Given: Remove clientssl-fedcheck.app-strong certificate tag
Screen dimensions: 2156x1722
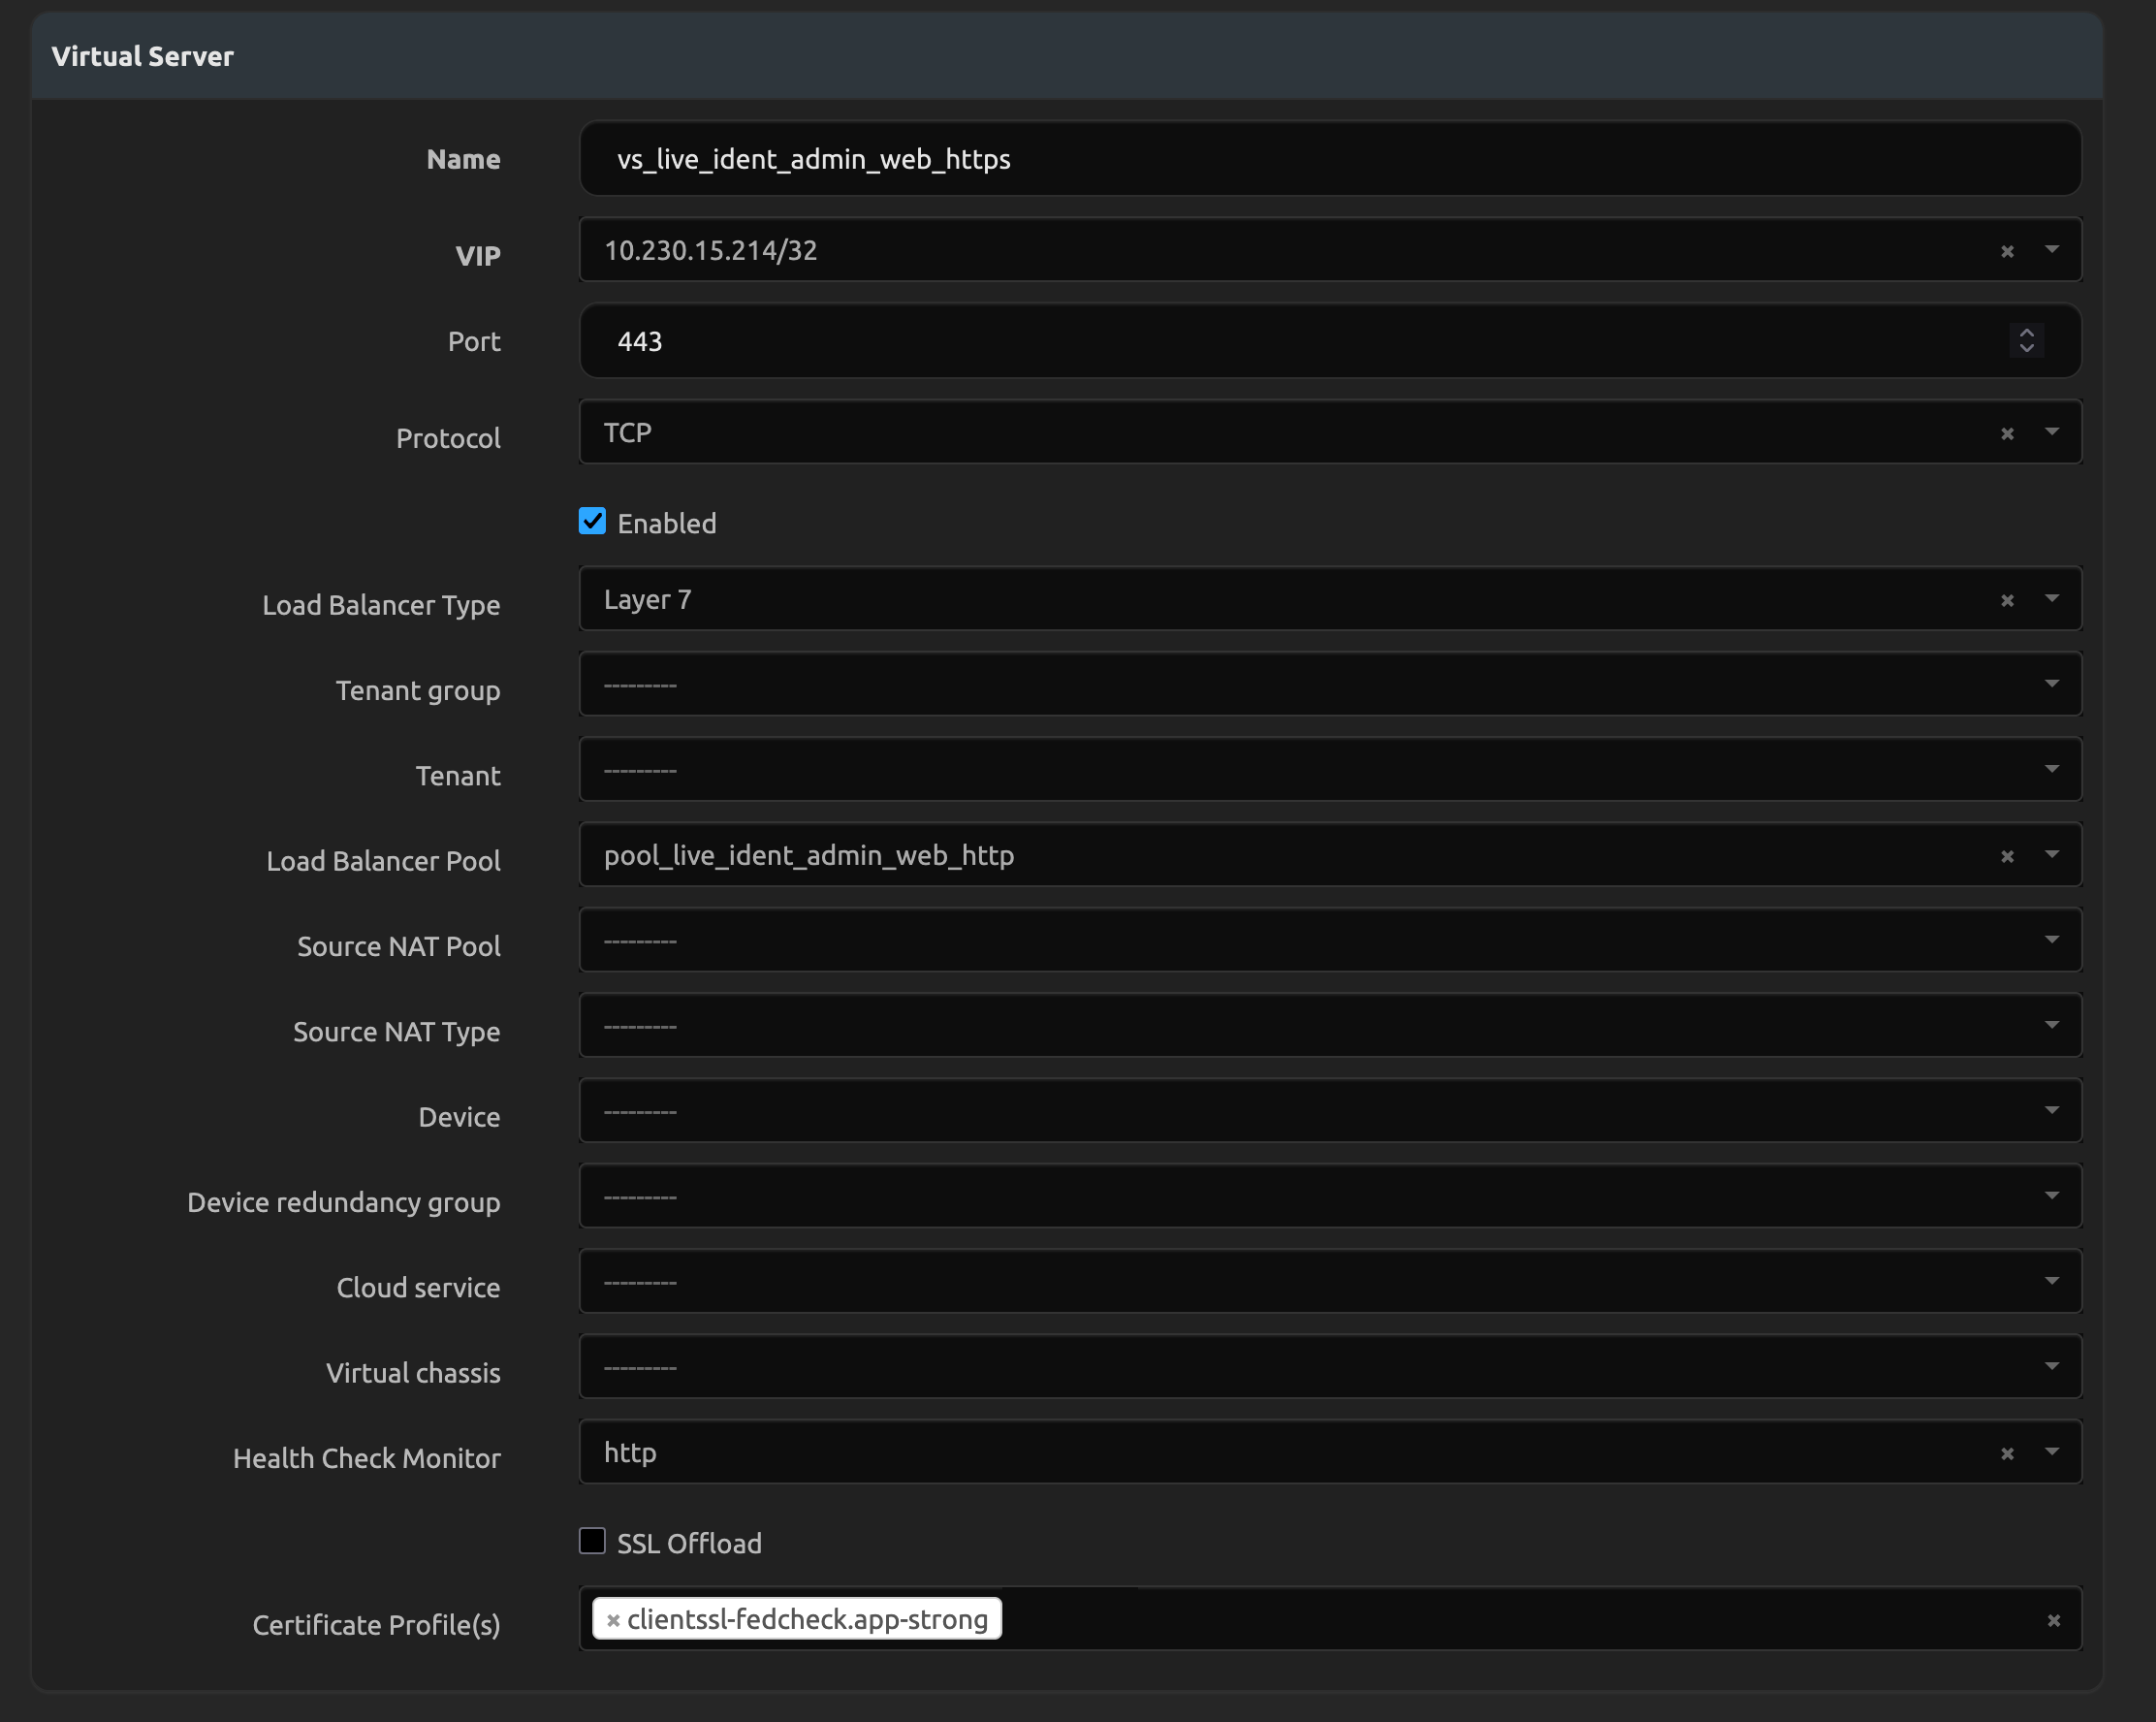Looking at the screenshot, I should pos(613,1619).
